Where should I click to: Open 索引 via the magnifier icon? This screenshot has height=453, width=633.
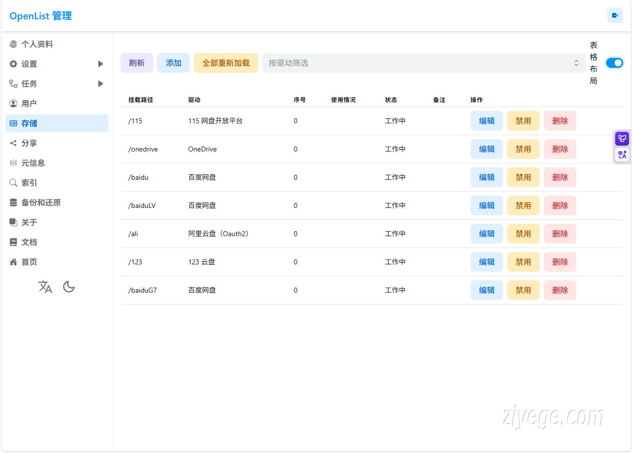(13, 182)
